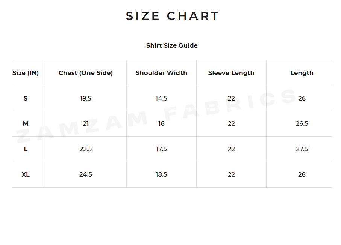Click the Chest (One Side) header
341x245 pixels.
86,73
